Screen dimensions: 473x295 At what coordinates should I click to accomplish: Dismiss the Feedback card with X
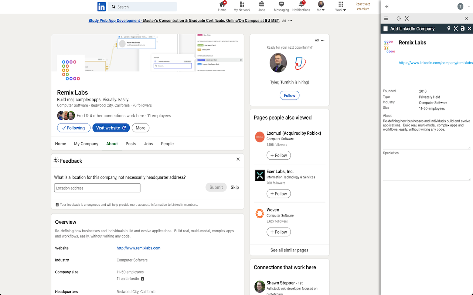pos(238,159)
